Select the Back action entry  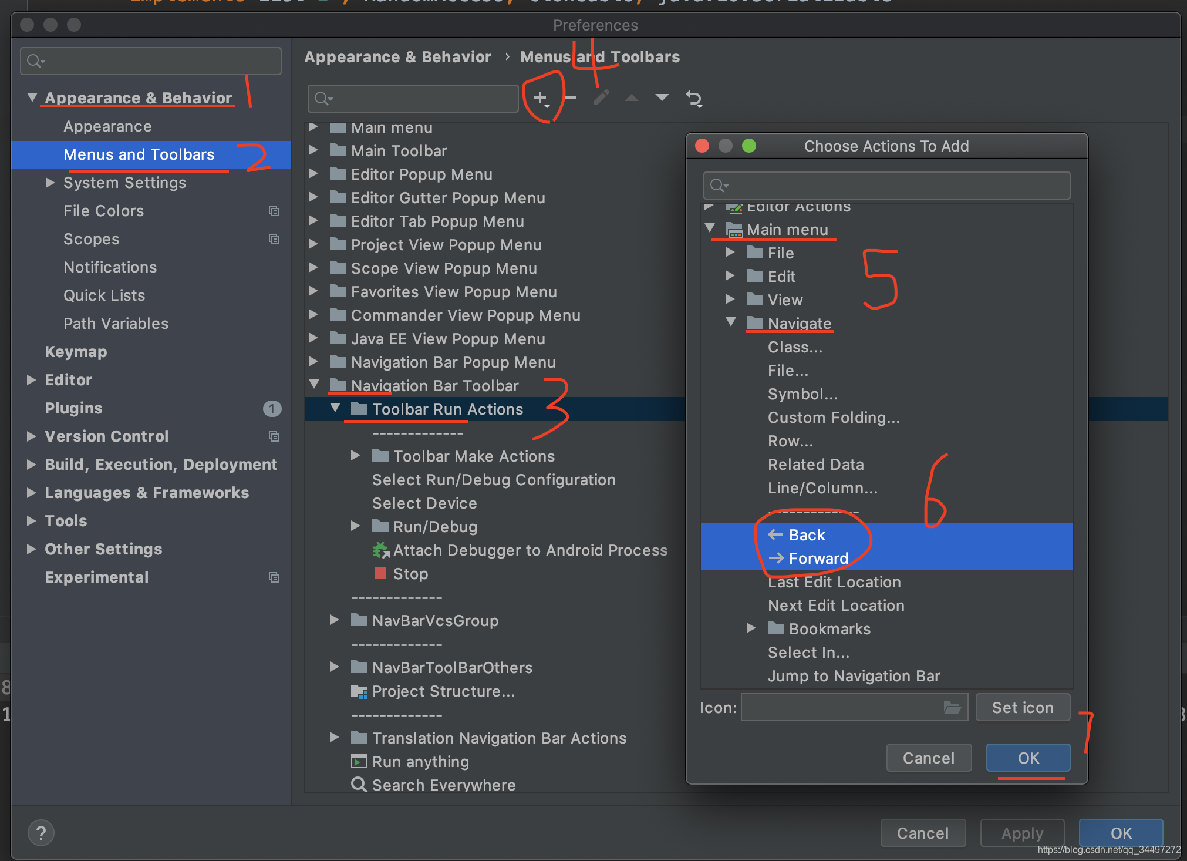coord(807,534)
